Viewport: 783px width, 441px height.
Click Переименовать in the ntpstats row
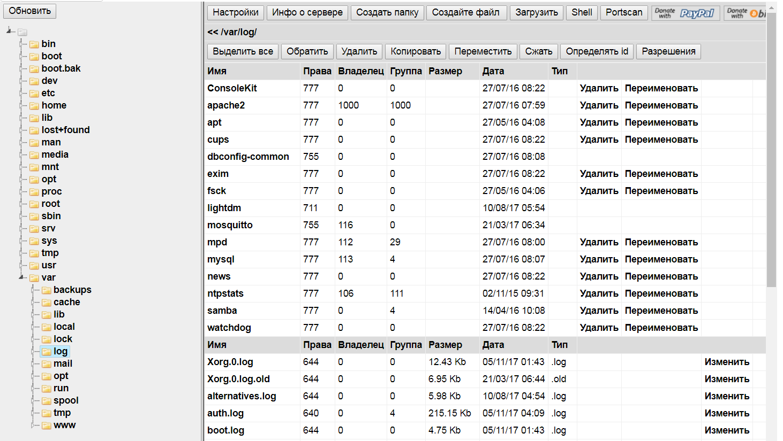tap(661, 293)
